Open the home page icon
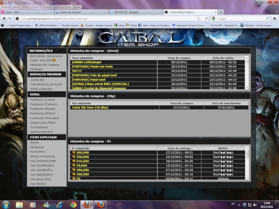The height and width of the screenshot is (209, 279). click(275, 18)
